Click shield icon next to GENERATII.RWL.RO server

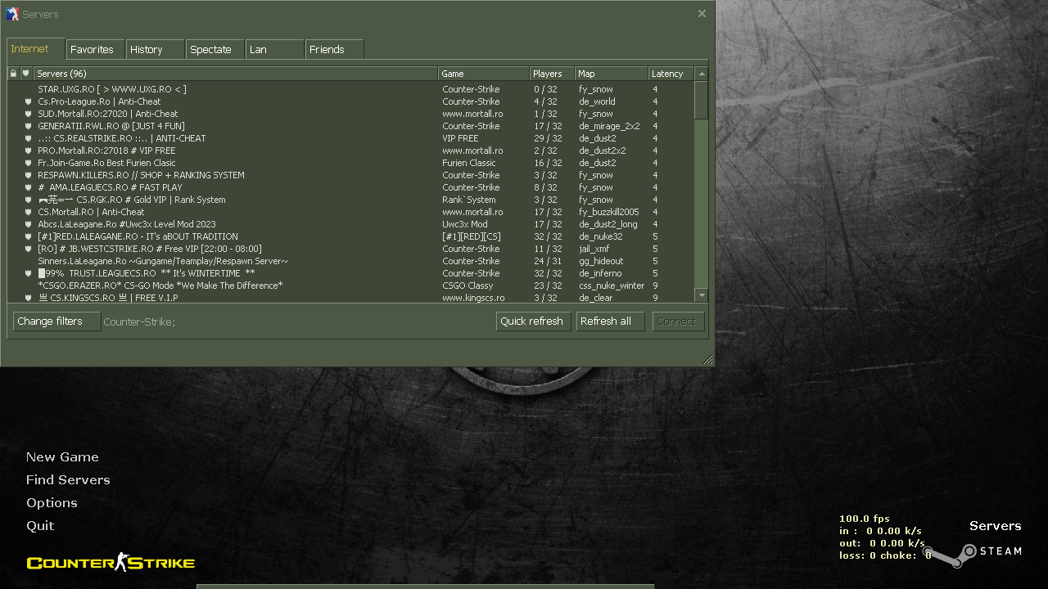[x=28, y=126]
